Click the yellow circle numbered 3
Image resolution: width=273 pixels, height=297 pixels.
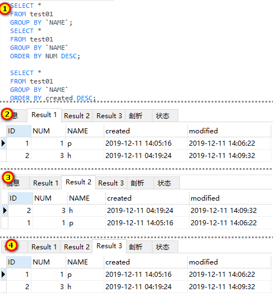pos(8,178)
